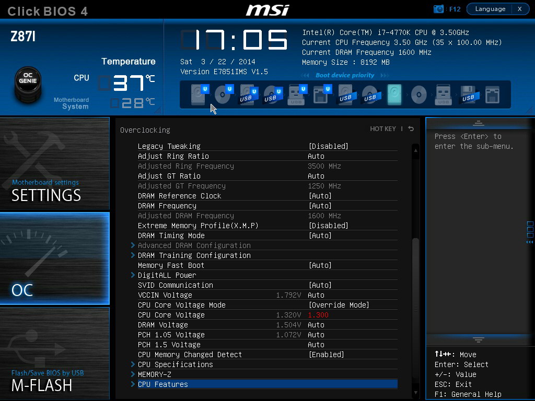Open the SETTINGS motherboard settings section
Screen dimensions: 535x401
54,163
